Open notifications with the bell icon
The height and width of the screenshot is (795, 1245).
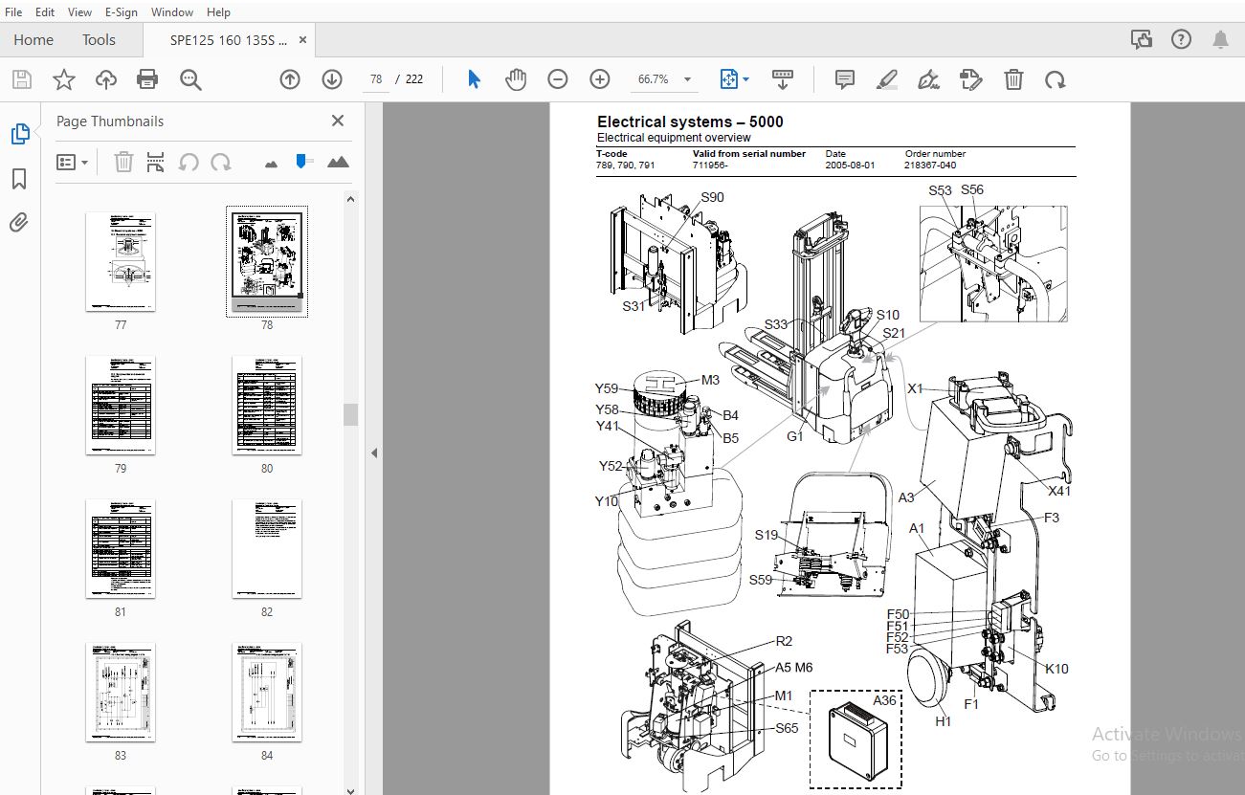pyautogui.click(x=1221, y=39)
